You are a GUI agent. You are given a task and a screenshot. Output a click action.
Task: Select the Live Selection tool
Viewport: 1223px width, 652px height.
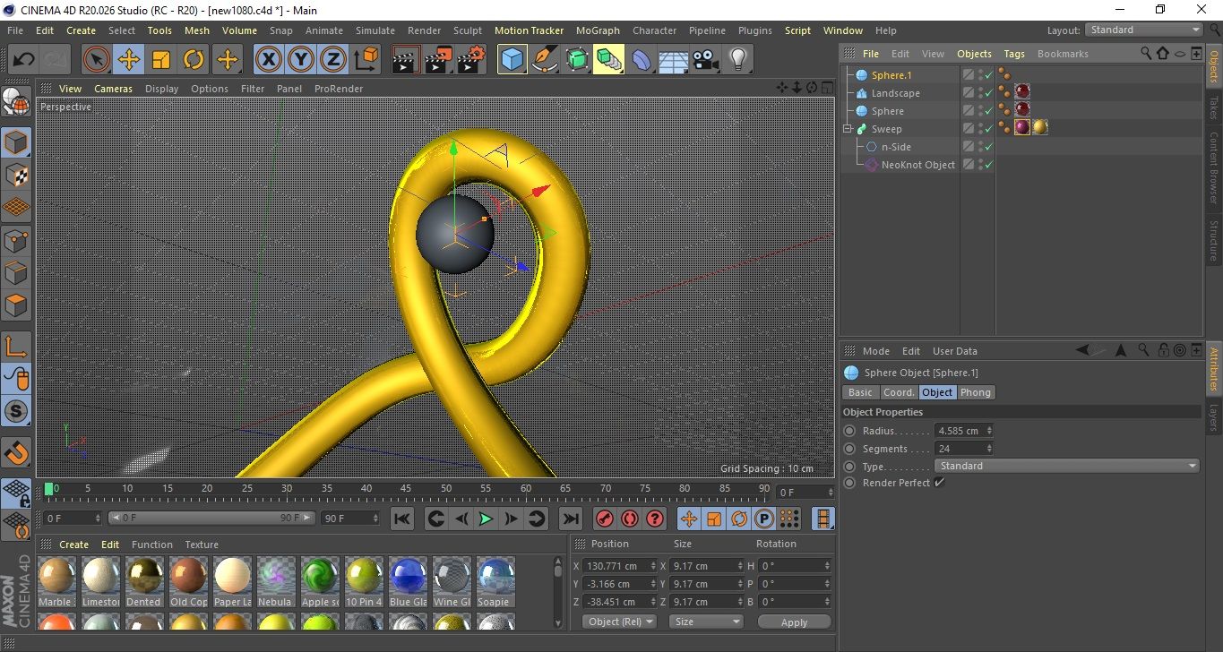97,60
